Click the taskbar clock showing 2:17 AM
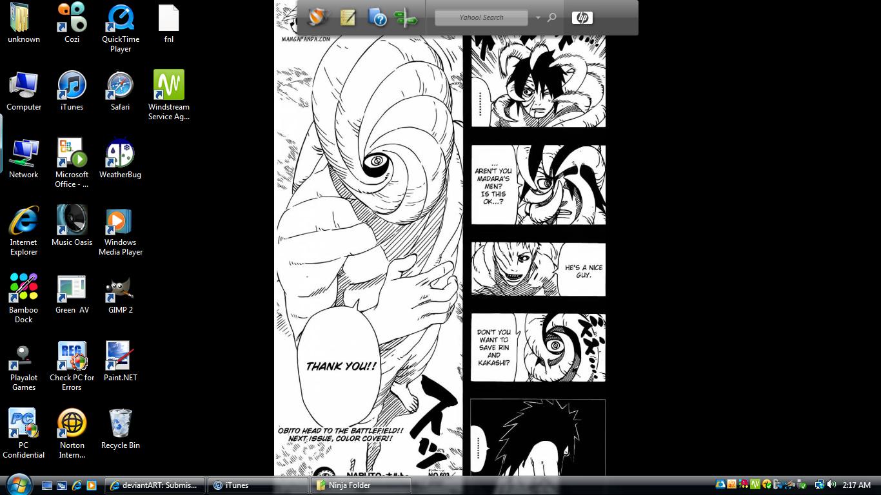Screen dimensions: 881x495 click(856, 485)
